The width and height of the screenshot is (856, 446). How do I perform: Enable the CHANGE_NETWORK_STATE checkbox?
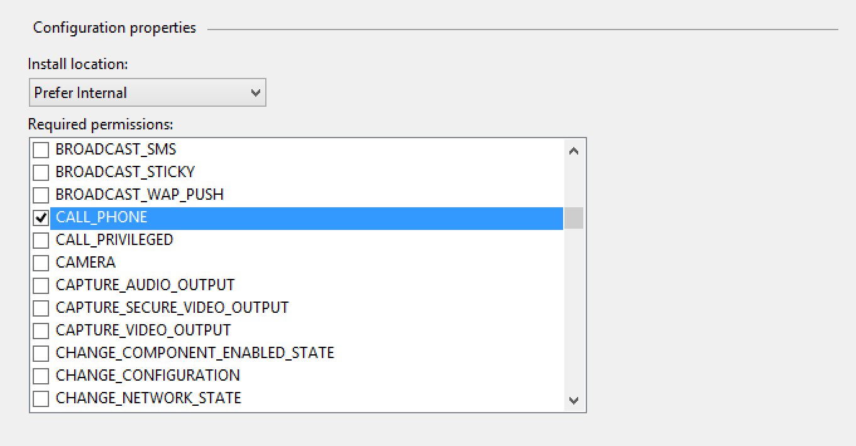coord(41,399)
